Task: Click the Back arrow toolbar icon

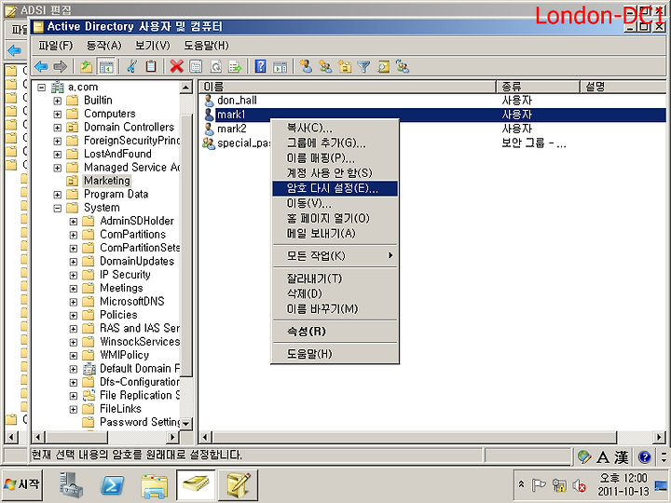Action: click(x=42, y=66)
